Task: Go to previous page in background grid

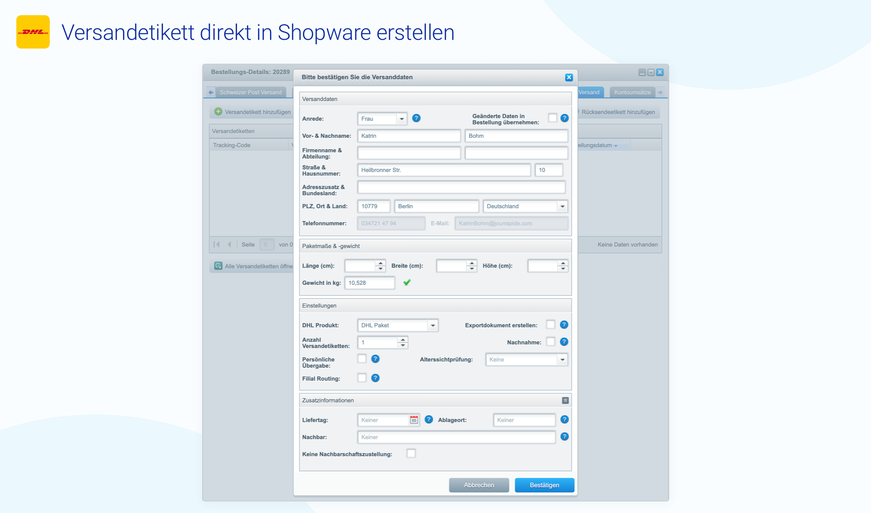Action: [x=229, y=245]
